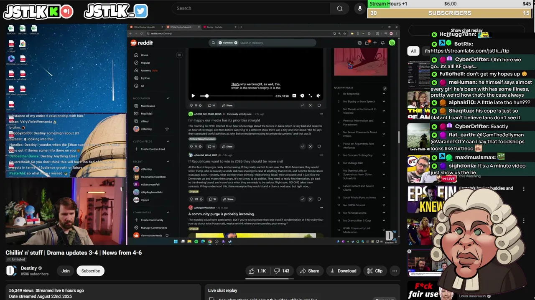The height and width of the screenshot is (300, 535).
Task: Expand rule 'Be Respectful'
Action: [384, 94]
